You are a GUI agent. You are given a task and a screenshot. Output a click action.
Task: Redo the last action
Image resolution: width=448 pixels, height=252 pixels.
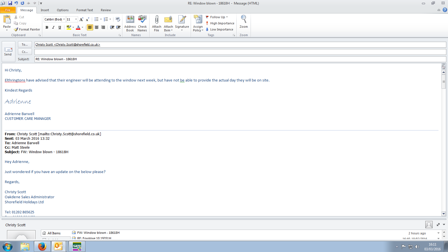tap(22, 3)
